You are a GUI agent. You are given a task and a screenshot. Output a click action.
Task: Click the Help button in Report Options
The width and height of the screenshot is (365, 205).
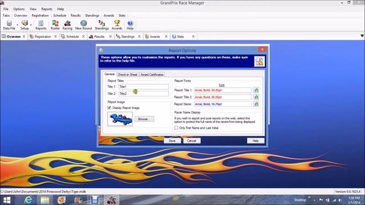coord(255,141)
